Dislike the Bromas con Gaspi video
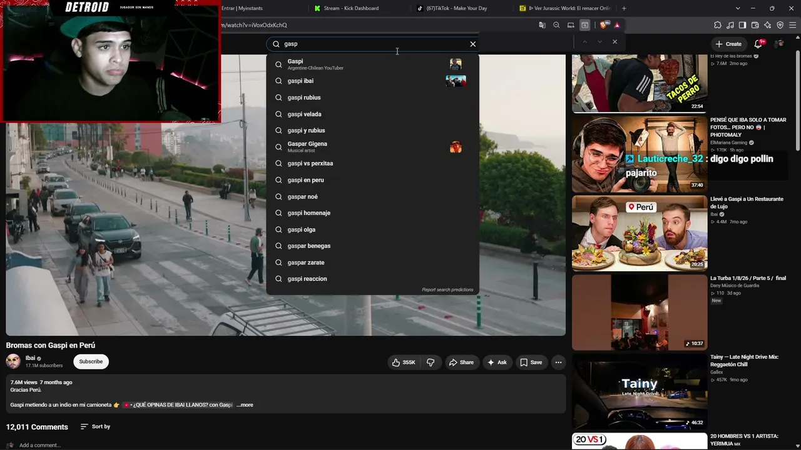Viewport: 801px width, 450px height. click(x=431, y=362)
